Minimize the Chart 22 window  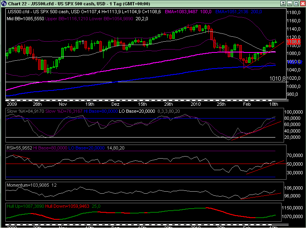pyautogui.click(x=289, y=3)
